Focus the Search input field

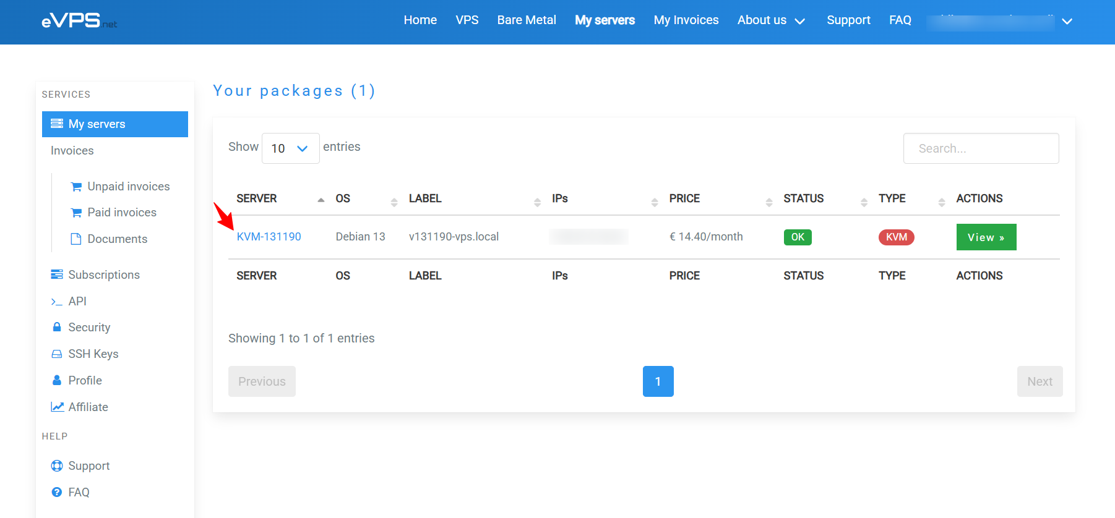tap(981, 148)
